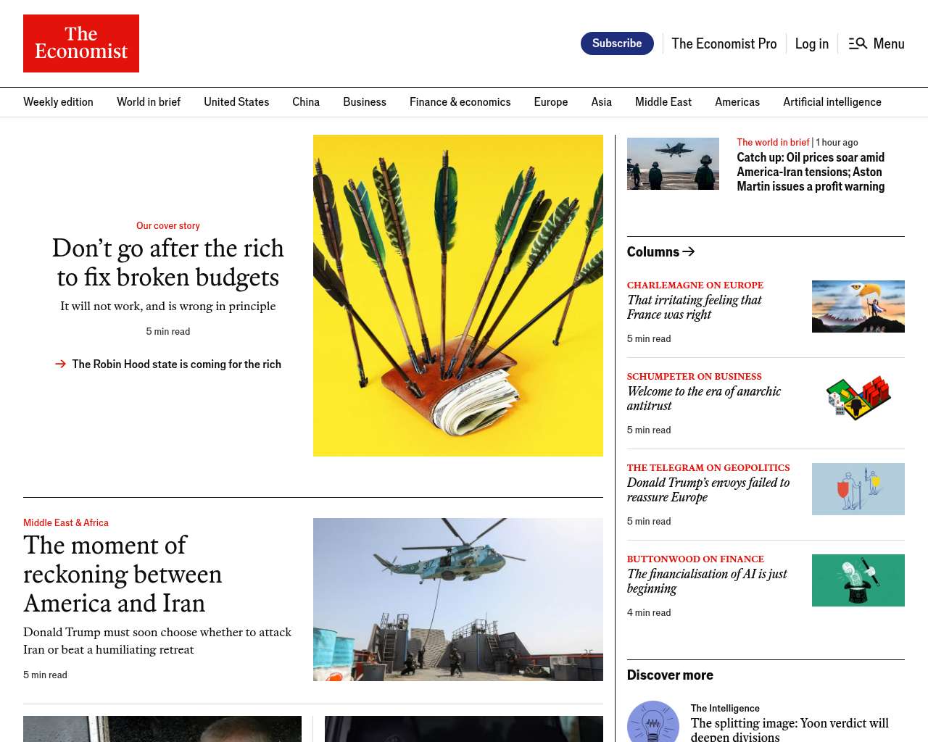
Task: Go to the Finance & economics section
Action: [x=460, y=102]
